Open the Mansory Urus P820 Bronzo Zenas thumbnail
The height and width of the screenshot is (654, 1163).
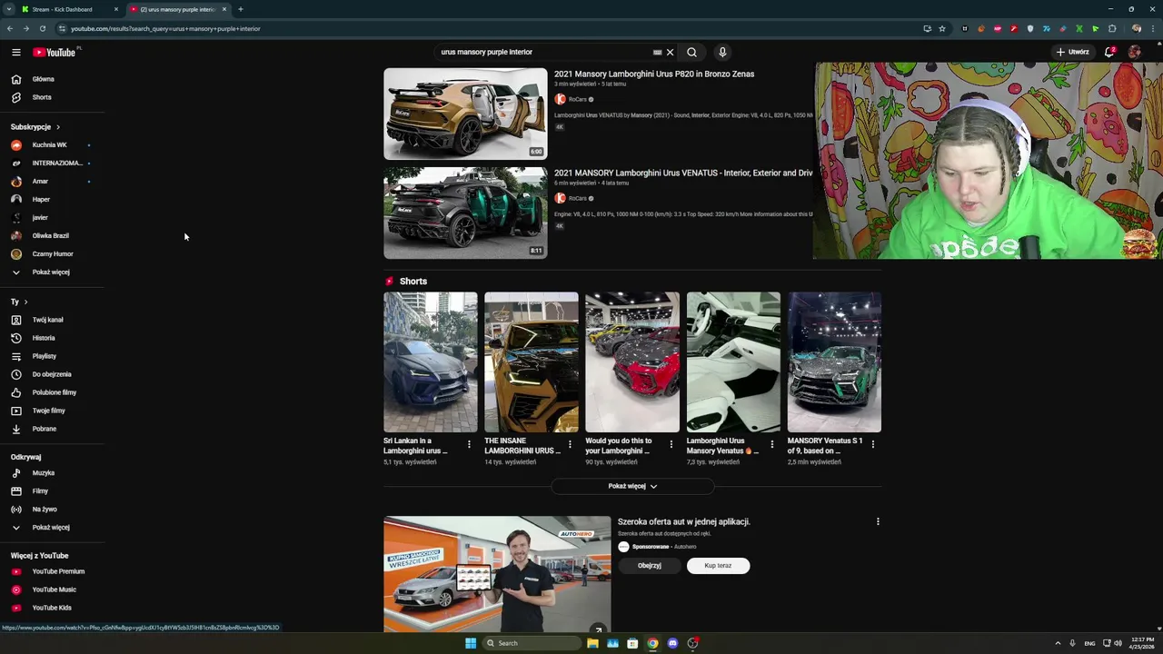[x=465, y=114]
